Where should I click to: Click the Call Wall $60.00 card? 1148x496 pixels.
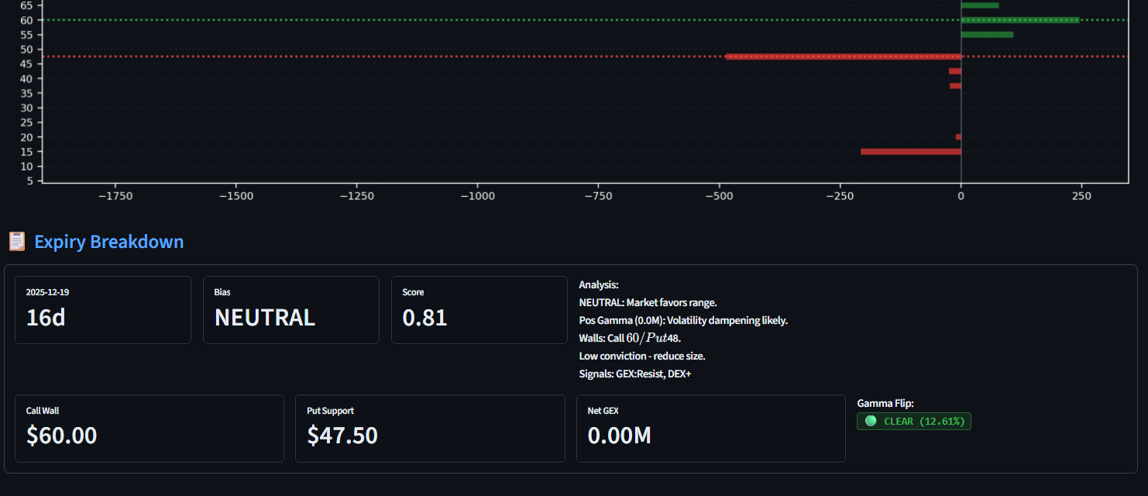(149, 429)
